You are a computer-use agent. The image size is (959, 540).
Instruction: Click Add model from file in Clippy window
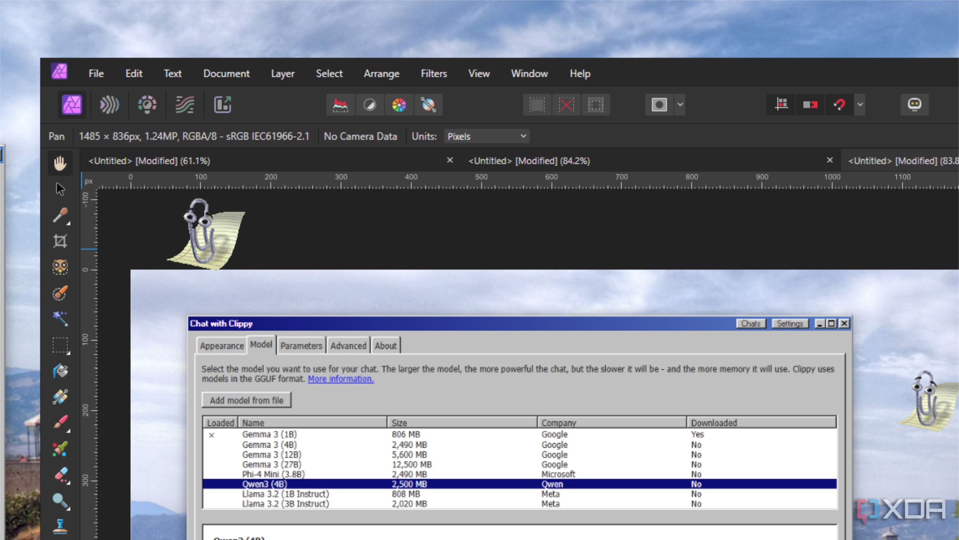(246, 400)
